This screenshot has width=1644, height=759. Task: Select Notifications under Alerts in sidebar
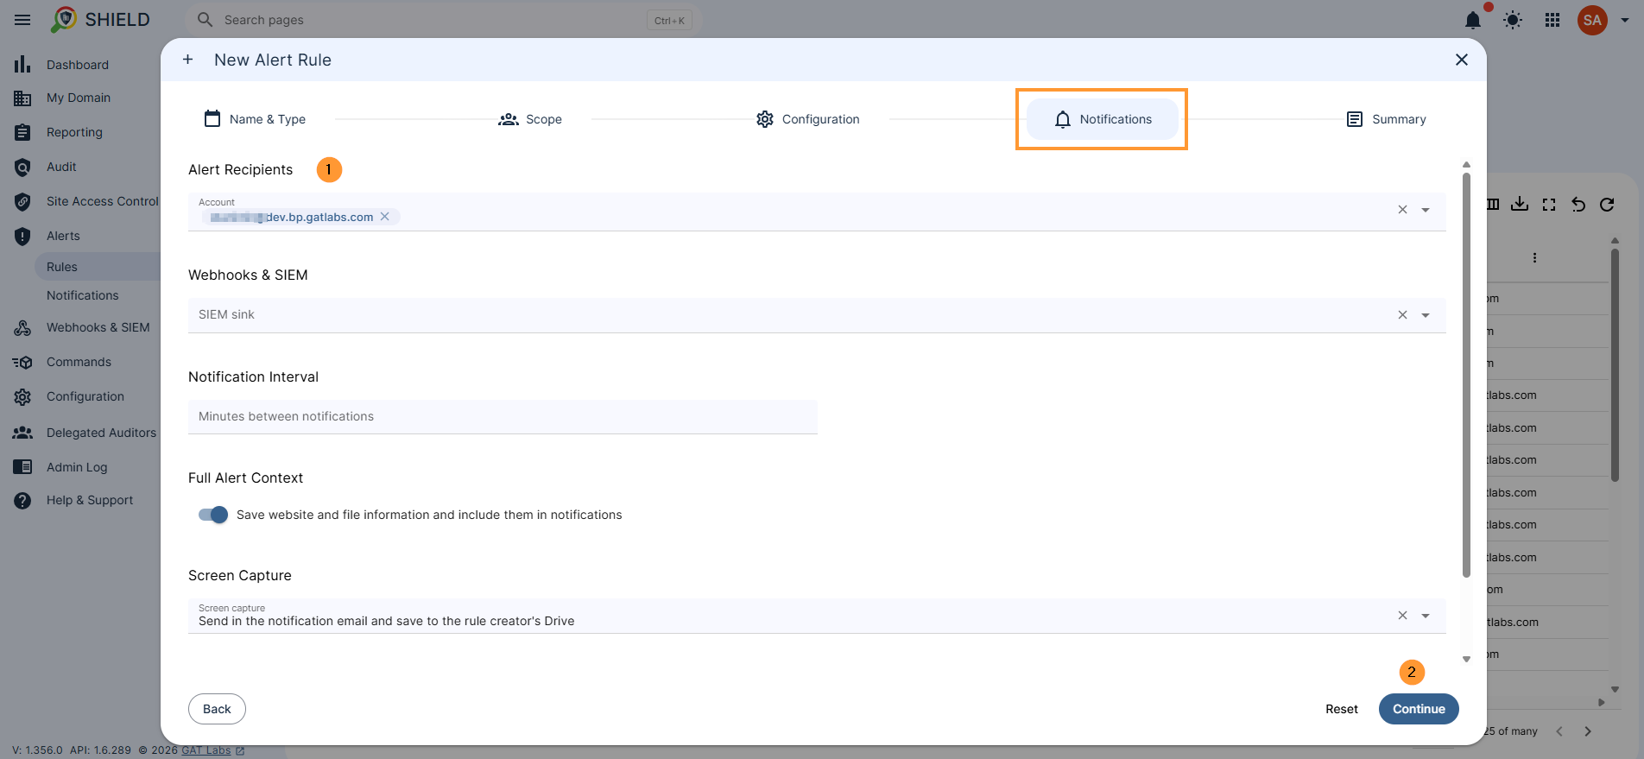83,295
